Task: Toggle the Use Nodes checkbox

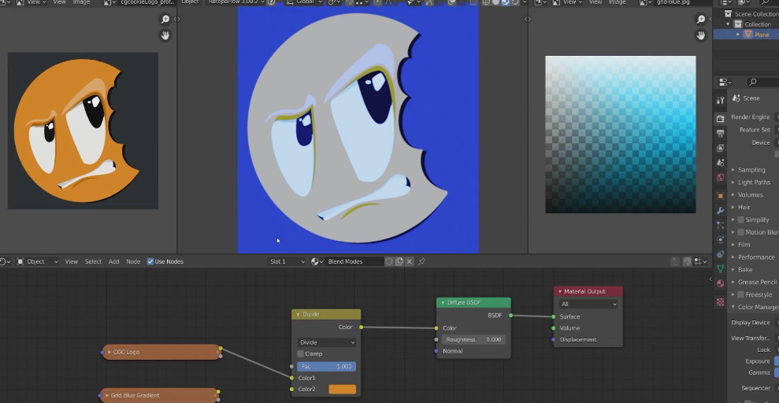Action: pos(150,261)
